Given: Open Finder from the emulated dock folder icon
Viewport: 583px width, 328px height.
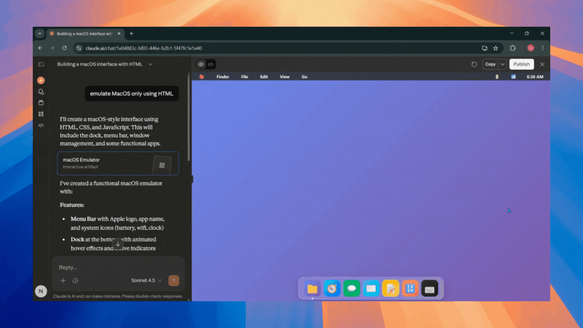Looking at the screenshot, I should pos(312,289).
